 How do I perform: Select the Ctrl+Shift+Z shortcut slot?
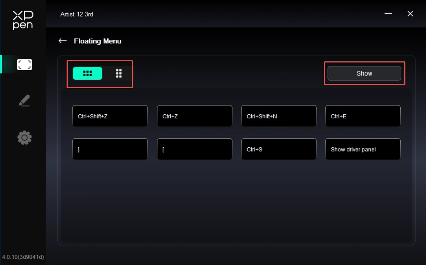tap(110, 116)
